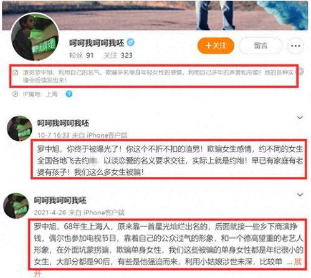Screen dimensions: 311x278
Task: Click the profile cover banner image
Action: click(155, 16)
